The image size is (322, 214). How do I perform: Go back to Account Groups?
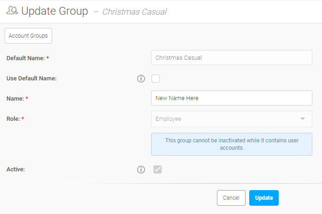[x=28, y=36]
